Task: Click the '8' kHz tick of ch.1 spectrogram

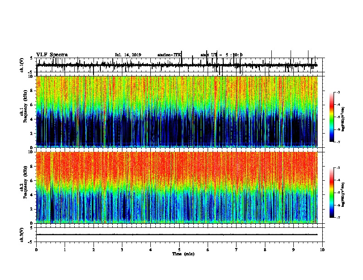Action: (x=32, y=91)
